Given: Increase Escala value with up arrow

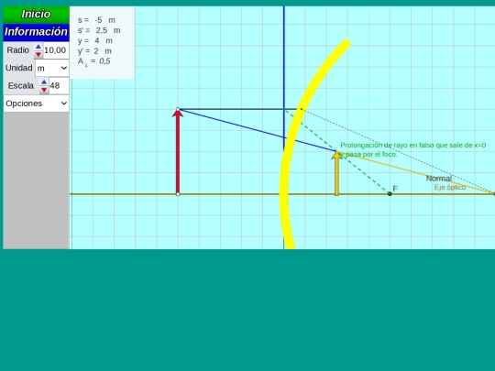Looking at the screenshot, I should 44,82.
